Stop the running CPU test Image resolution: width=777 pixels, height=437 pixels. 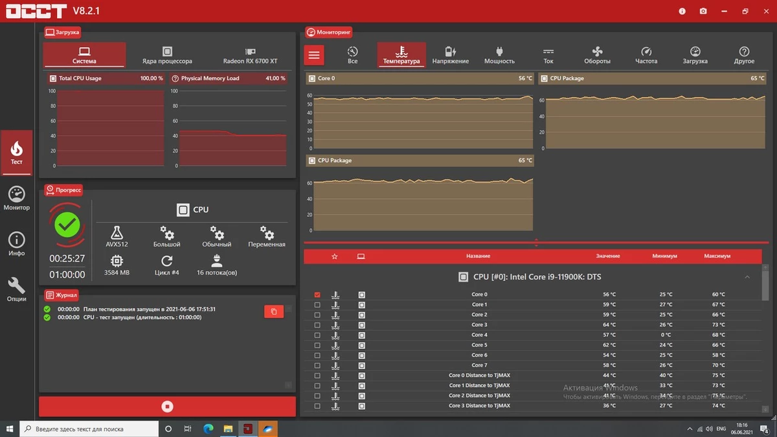[167, 407]
